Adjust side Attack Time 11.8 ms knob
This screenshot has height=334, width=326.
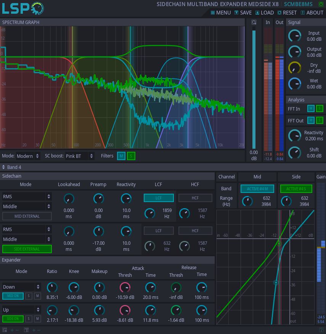point(151,311)
